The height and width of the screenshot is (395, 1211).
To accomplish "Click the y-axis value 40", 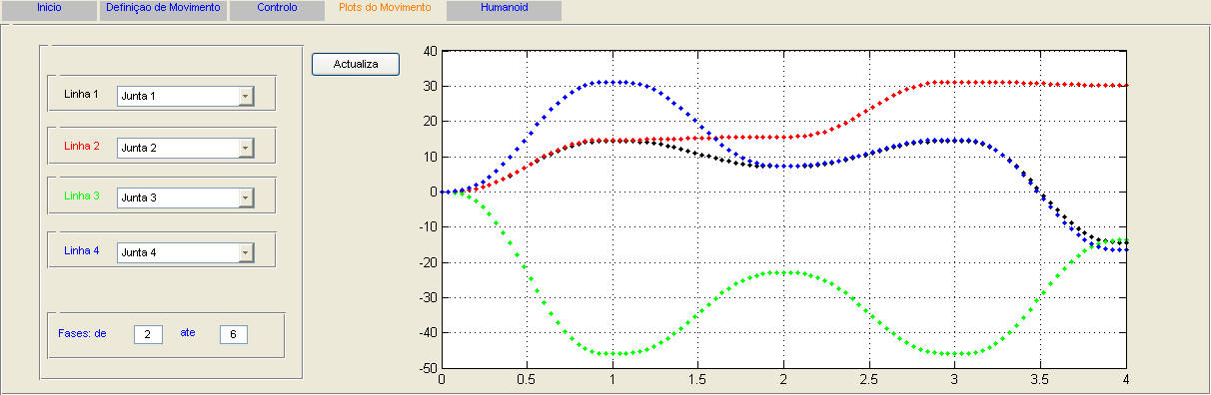I will (x=432, y=51).
